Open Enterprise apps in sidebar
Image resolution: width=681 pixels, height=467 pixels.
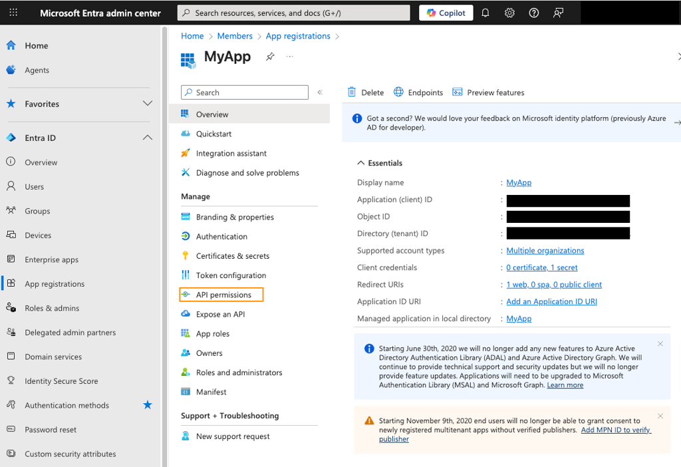[x=52, y=259]
